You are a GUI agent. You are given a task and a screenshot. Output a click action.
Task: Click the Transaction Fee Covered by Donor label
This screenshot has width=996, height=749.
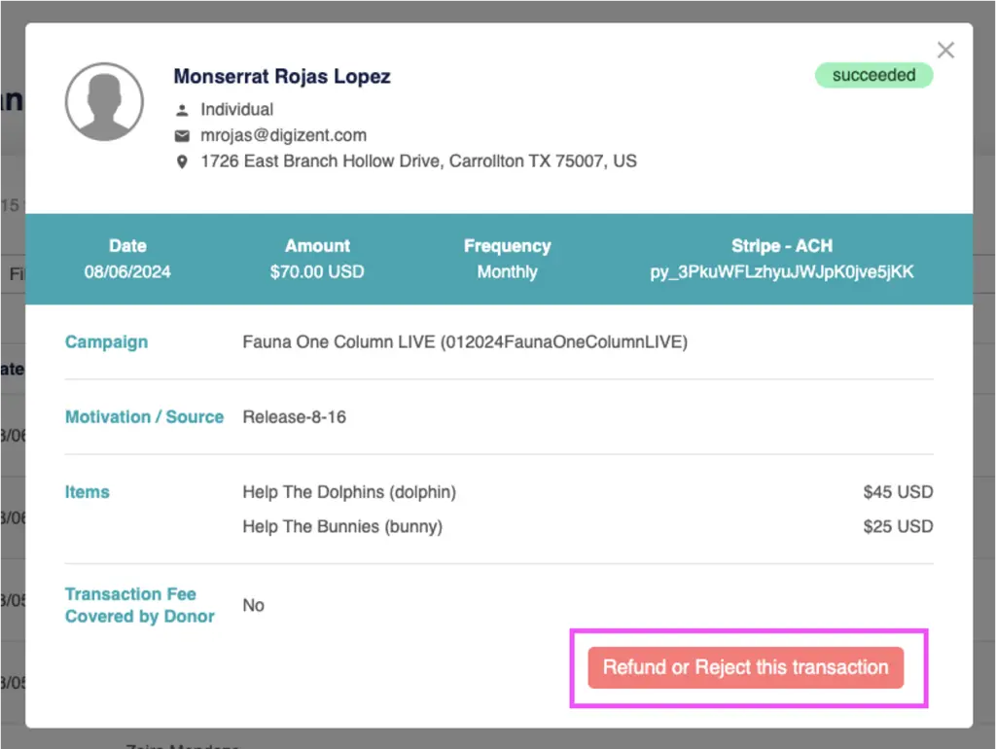point(140,605)
